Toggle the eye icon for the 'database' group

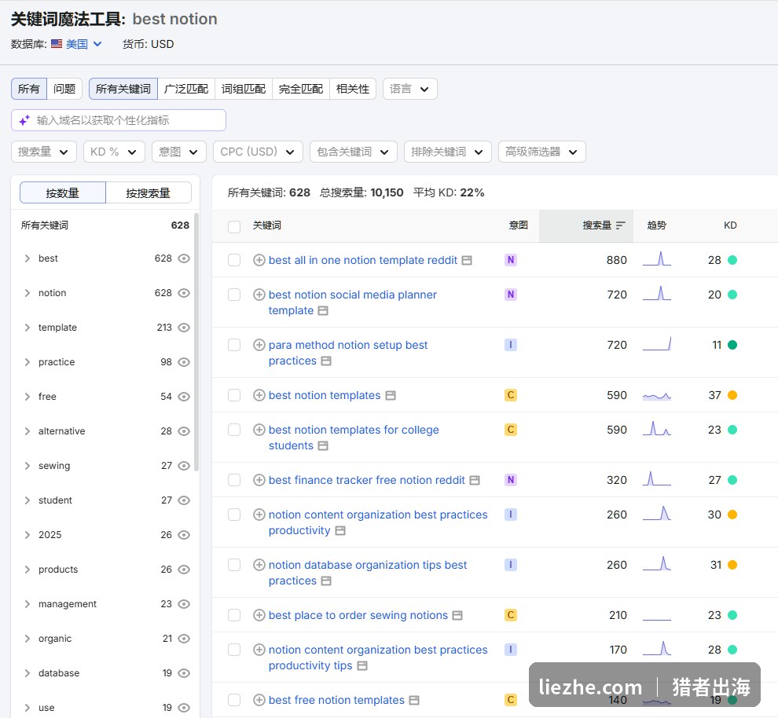pyautogui.click(x=184, y=673)
